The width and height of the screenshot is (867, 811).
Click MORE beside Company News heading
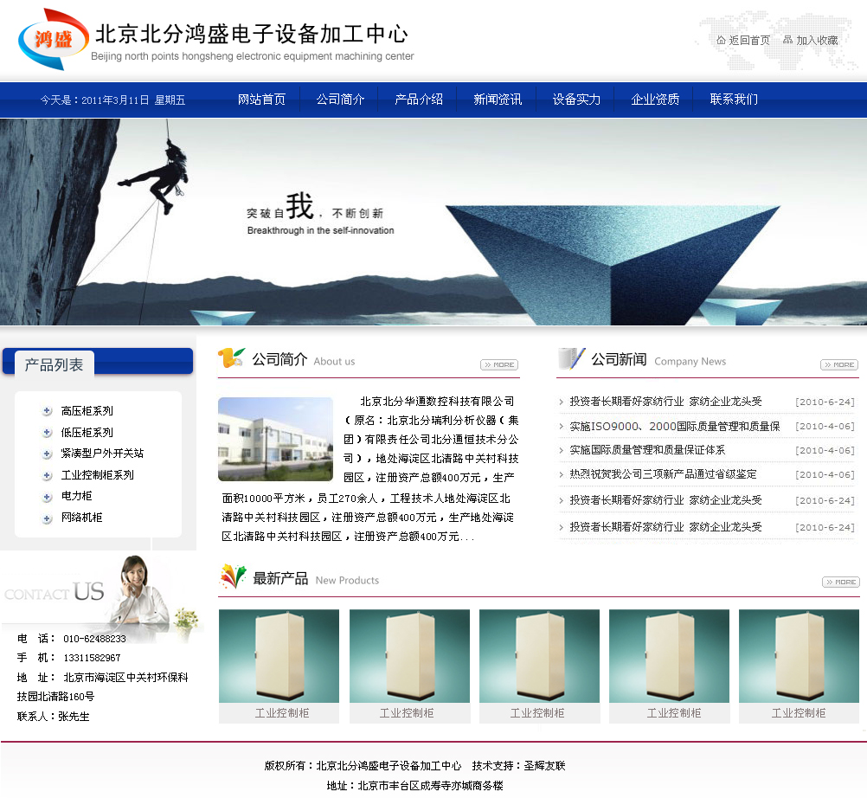tap(838, 364)
